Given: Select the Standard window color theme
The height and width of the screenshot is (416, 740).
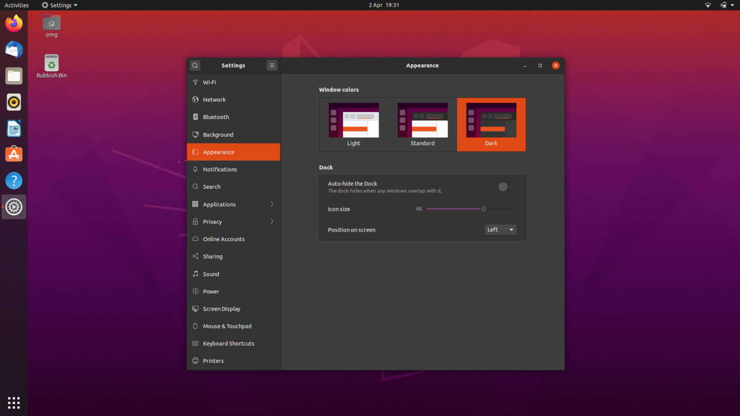Looking at the screenshot, I should tap(423, 124).
